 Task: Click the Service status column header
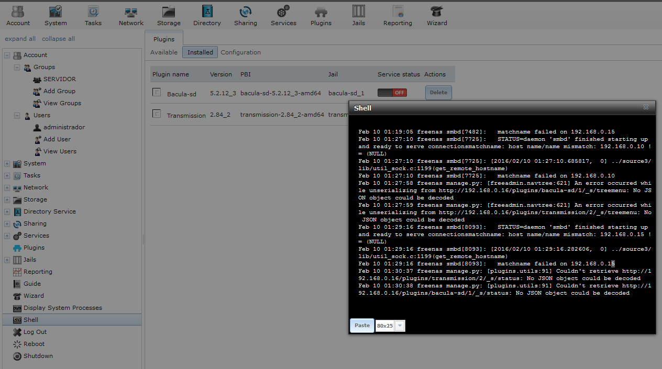pos(399,74)
